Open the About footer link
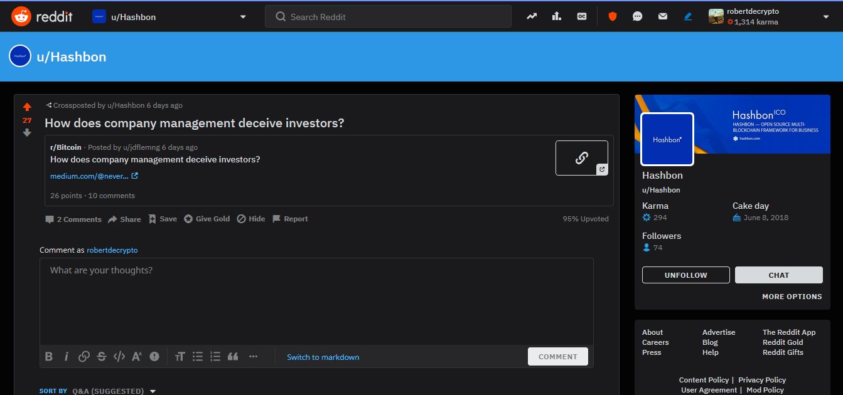The width and height of the screenshot is (843, 395). (x=652, y=332)
